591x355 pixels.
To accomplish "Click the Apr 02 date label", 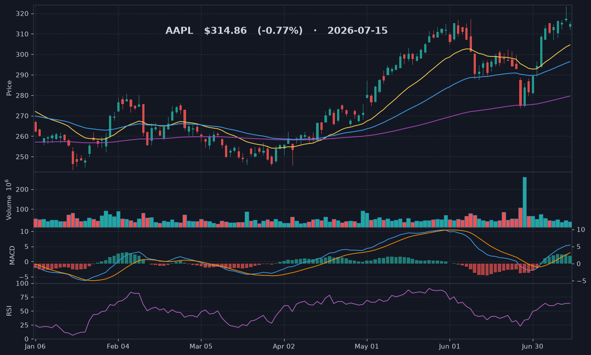I will pos(284,347).
